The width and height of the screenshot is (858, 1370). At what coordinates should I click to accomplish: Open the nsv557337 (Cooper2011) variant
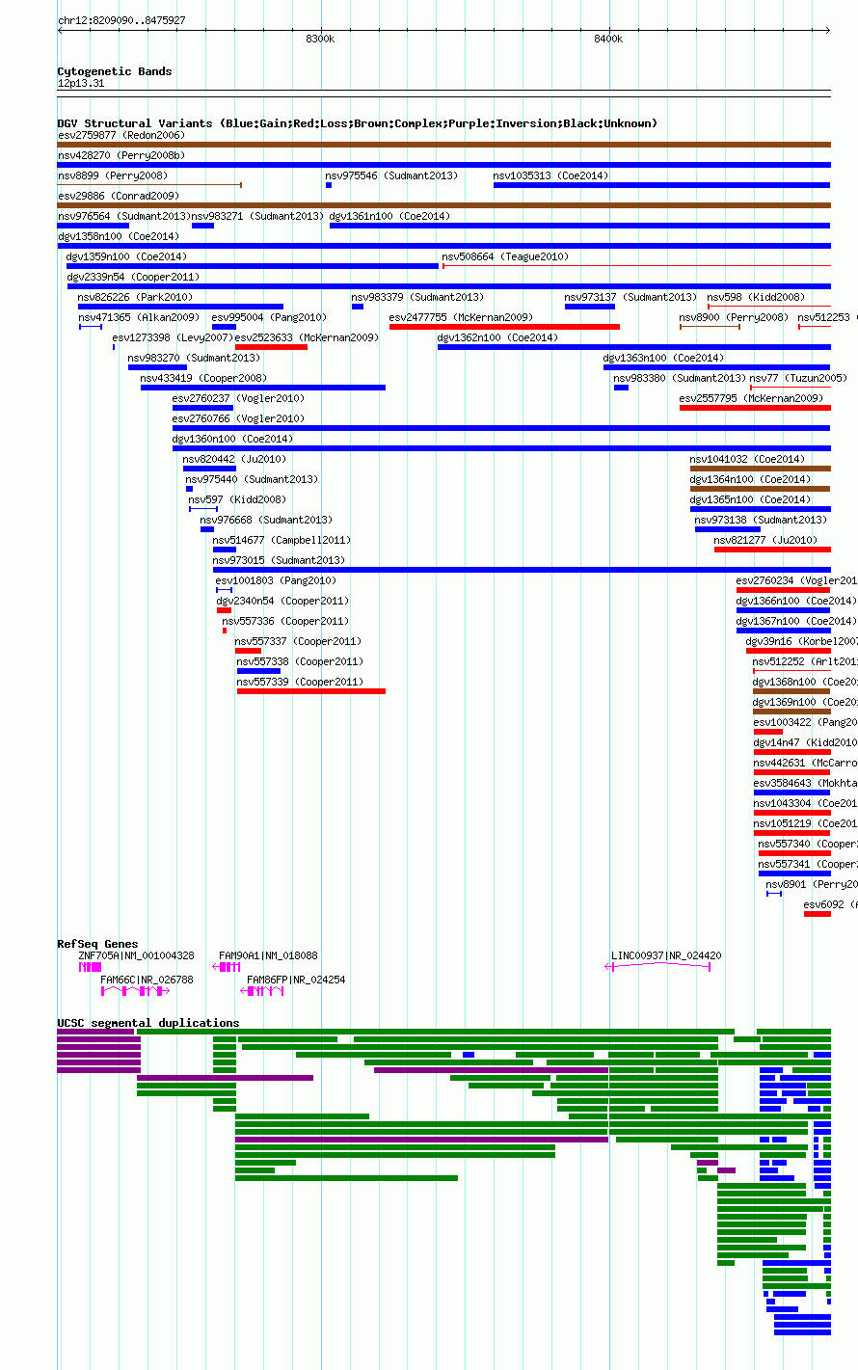[x=298, y=641]
